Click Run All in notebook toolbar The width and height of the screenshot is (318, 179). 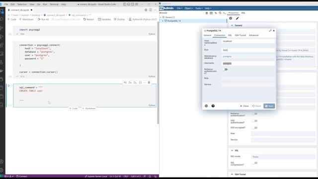[43, 19]
